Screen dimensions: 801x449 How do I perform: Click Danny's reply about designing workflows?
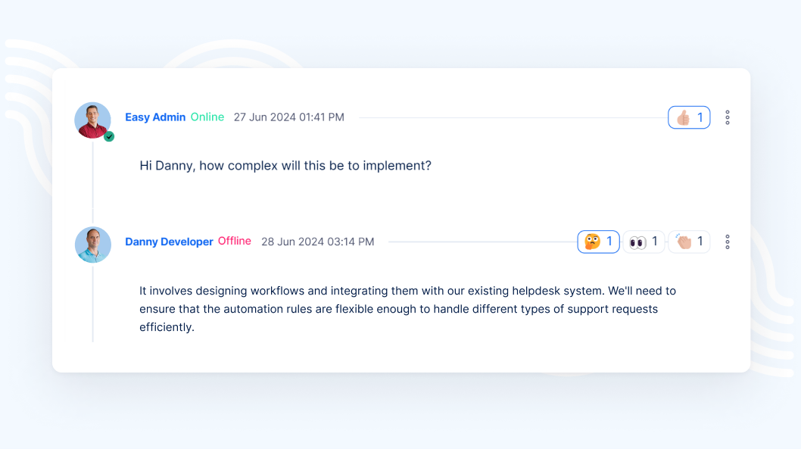(x=407, y=309)
